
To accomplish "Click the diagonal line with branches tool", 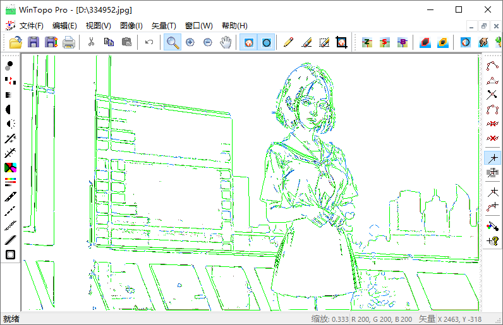I will click(x=10, y=153).
